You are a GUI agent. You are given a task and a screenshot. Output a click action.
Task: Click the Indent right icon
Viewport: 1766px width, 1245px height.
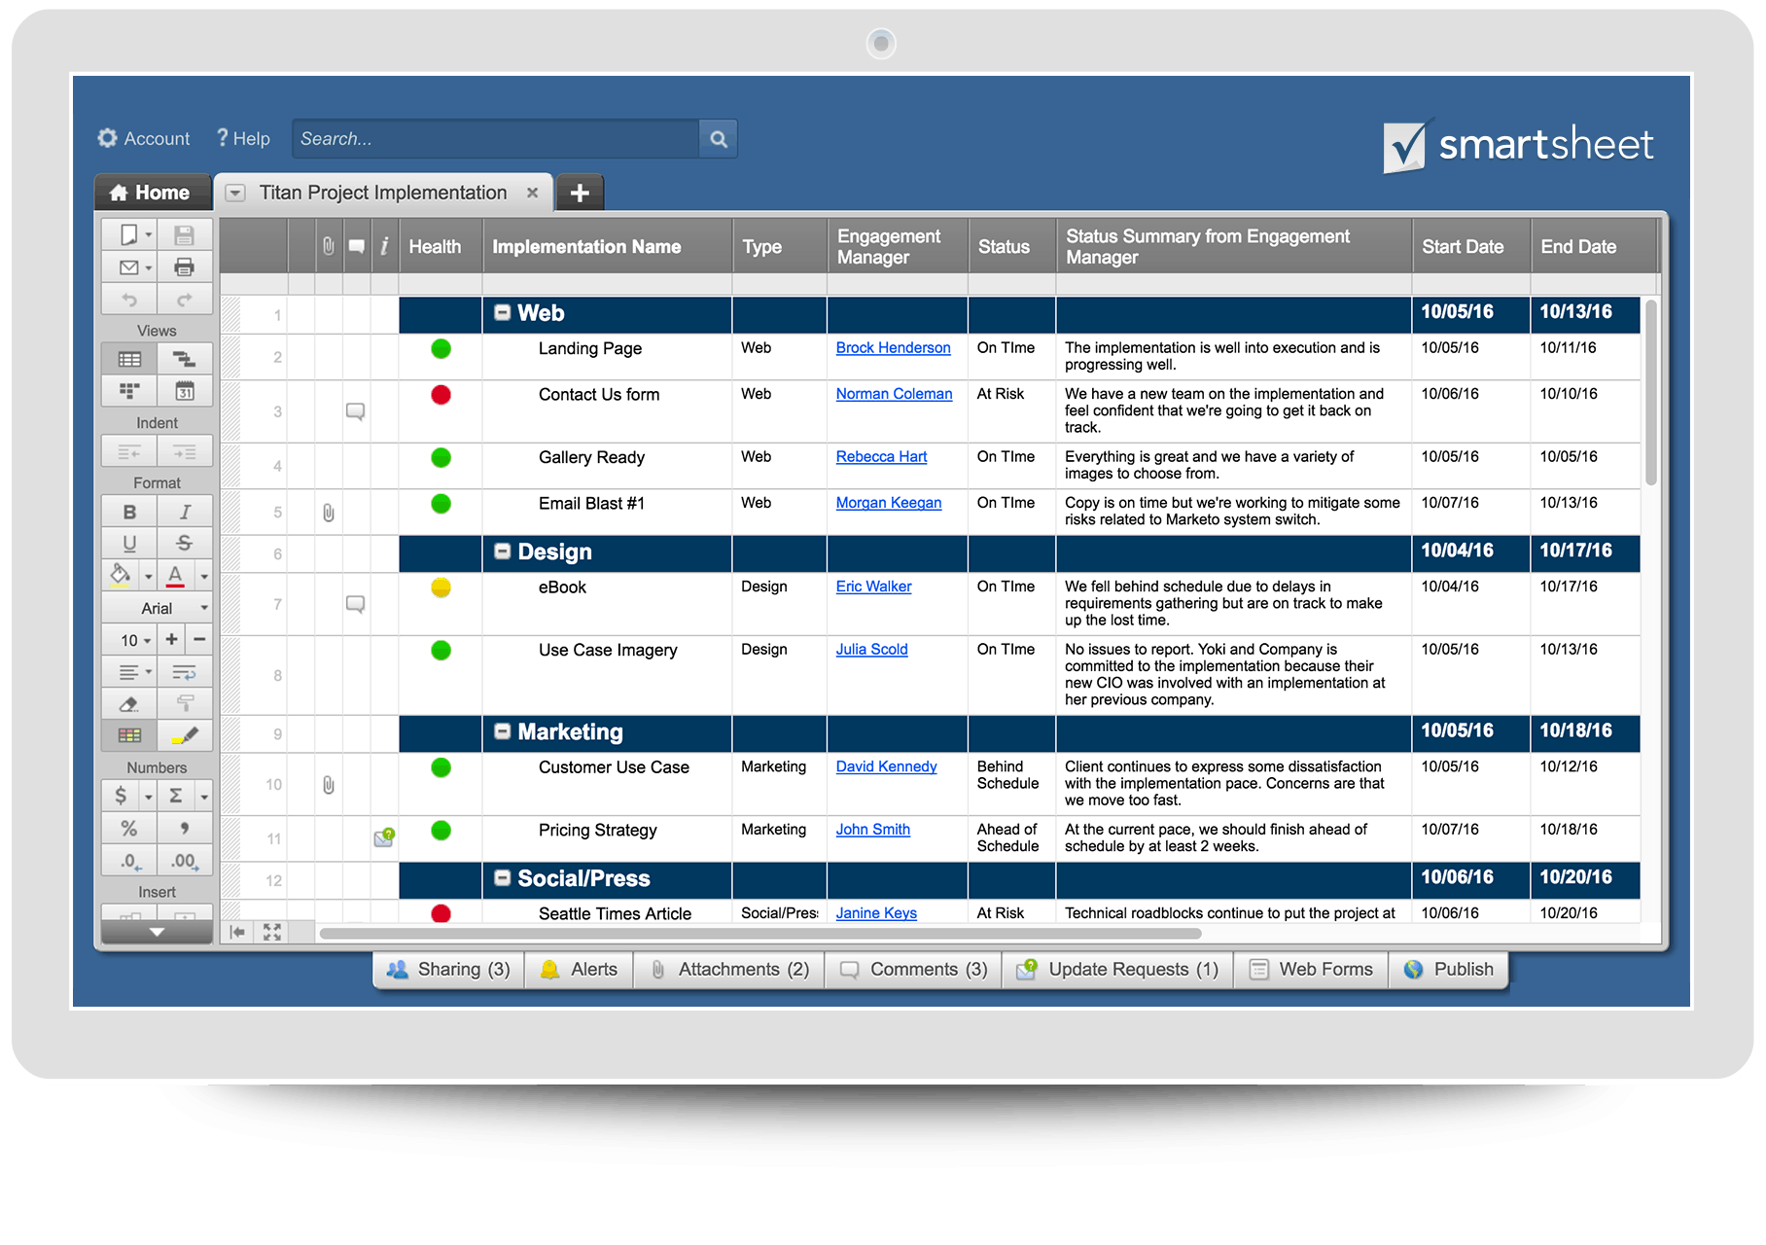coord(184,452)
